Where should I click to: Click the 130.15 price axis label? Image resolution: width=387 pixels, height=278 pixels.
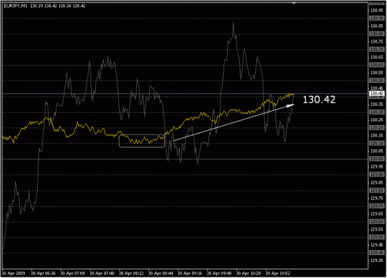click(376, 136)
